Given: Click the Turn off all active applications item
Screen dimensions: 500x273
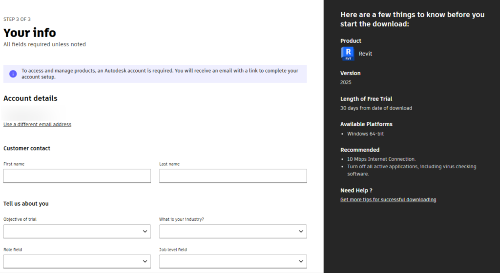Looking at the screenshot, I should 411,170.
